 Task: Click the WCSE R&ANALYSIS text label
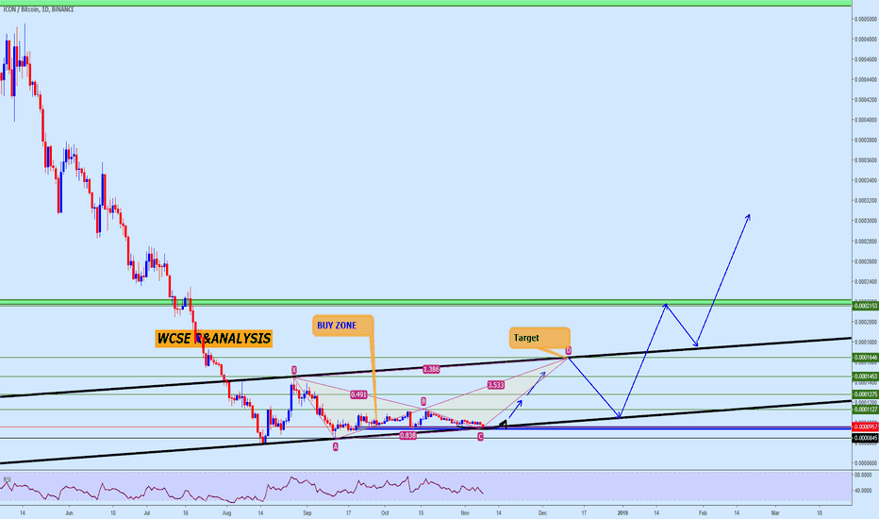(213, 339)
